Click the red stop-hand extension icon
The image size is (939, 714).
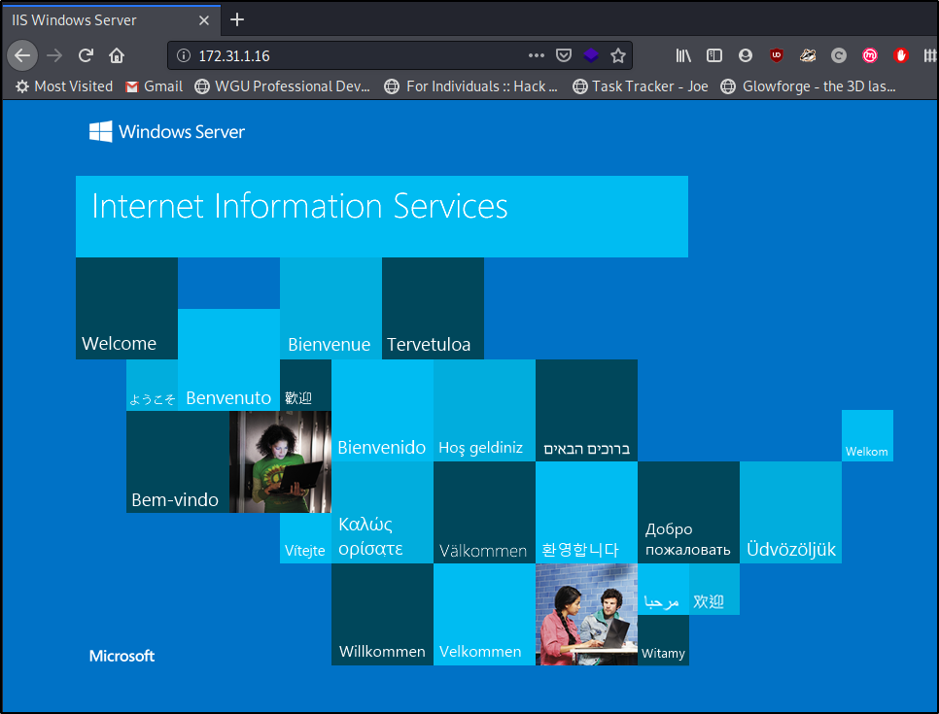tap(901, 55)
